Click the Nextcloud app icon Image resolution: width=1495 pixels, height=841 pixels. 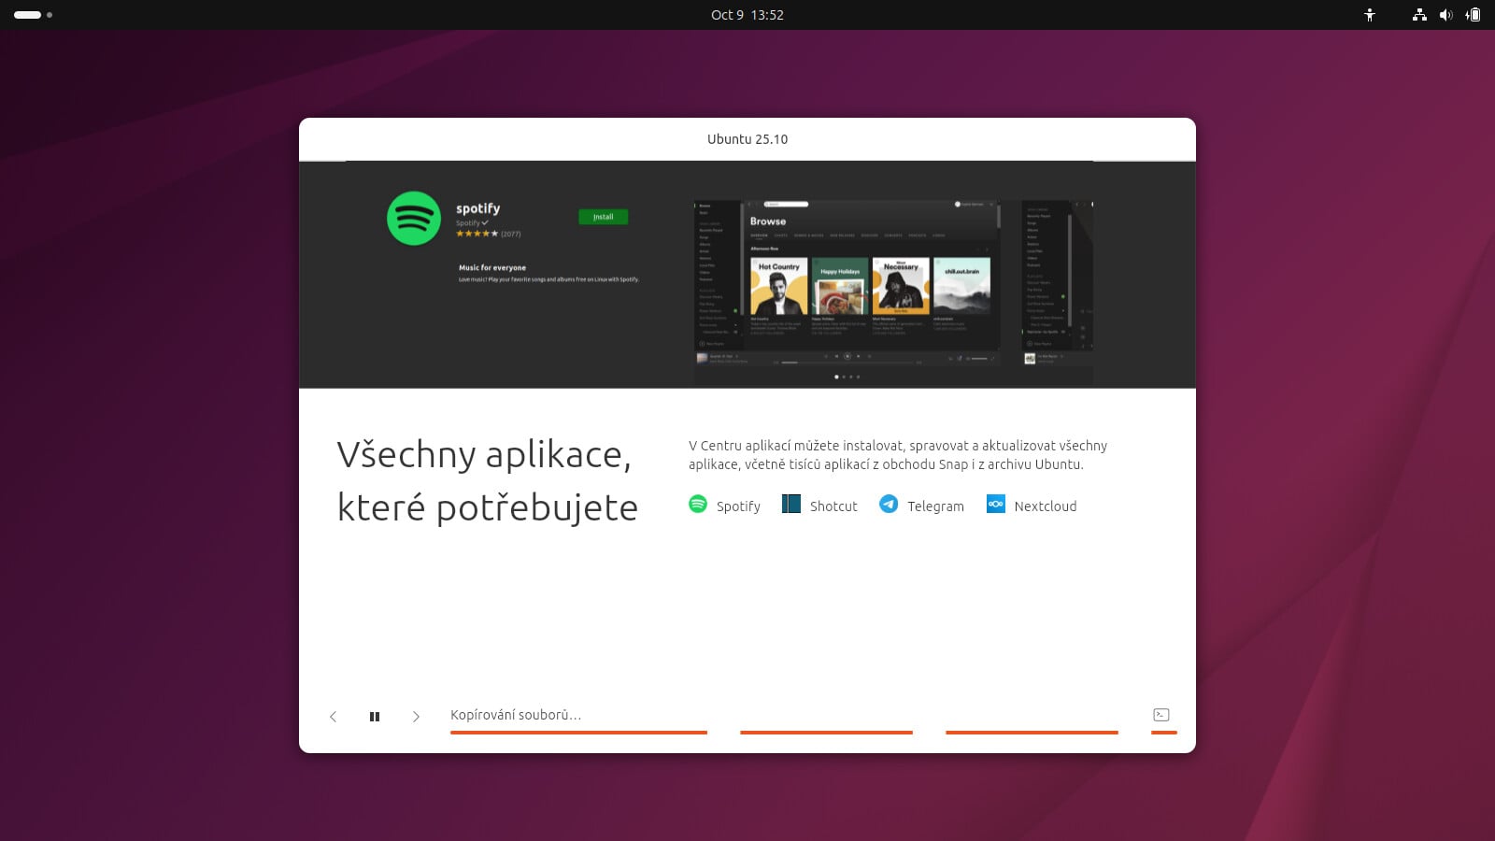point(996,505)
